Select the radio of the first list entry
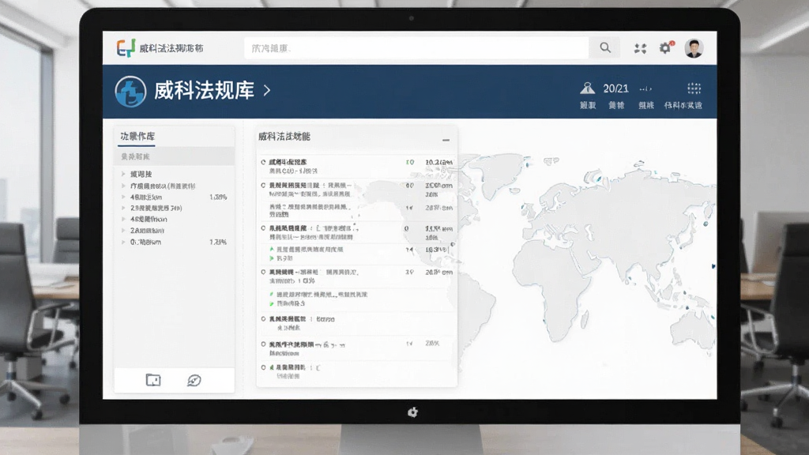The image size is (809, 455). (x=263, y=162)
